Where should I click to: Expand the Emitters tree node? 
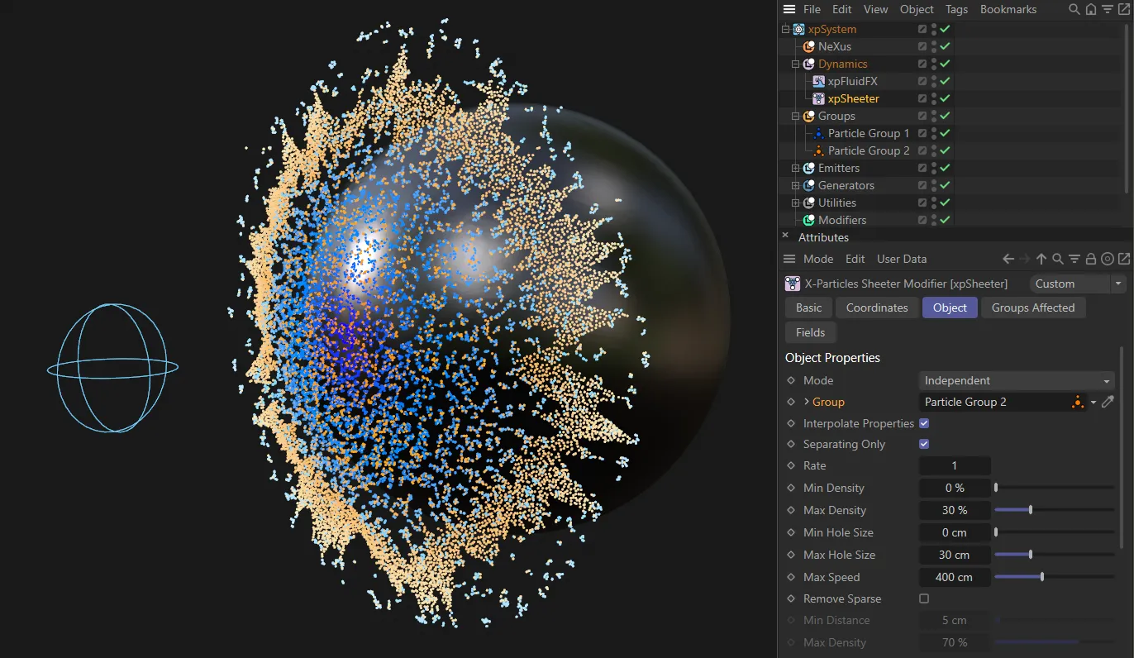click(x=796, y=168)
